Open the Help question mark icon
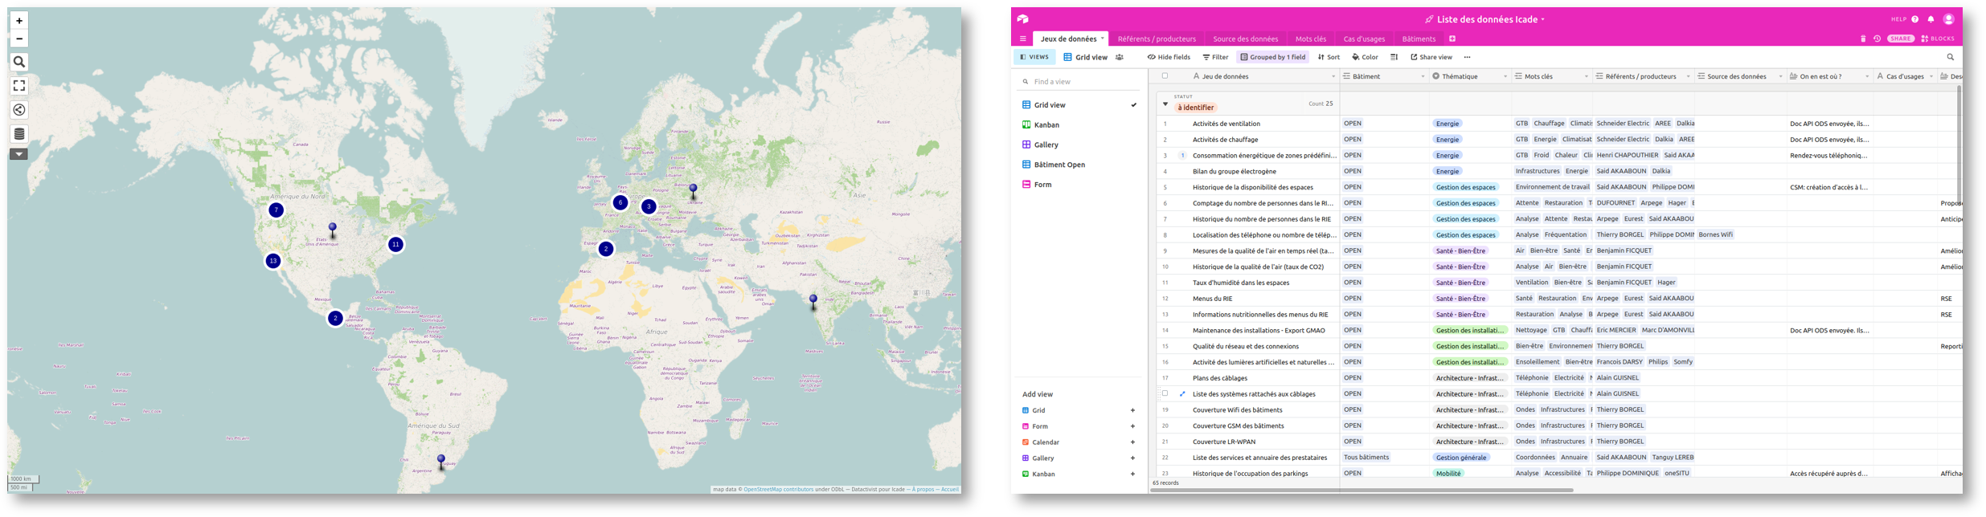Viewport: 1986px width, 517px height. (x=1914, y=19)
